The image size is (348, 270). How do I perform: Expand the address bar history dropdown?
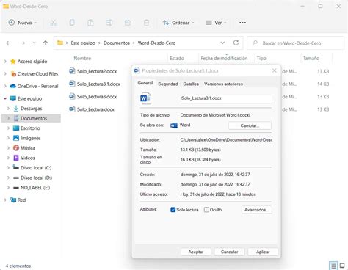tap(222, 43)
